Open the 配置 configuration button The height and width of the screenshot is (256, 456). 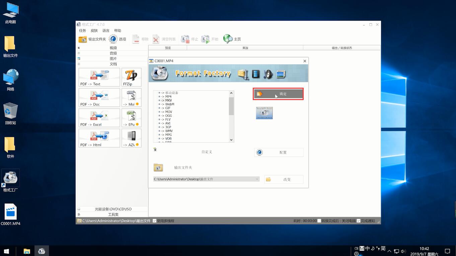(x=279, y=152)
